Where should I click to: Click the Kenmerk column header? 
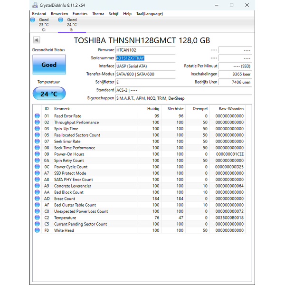coord(95,109)
